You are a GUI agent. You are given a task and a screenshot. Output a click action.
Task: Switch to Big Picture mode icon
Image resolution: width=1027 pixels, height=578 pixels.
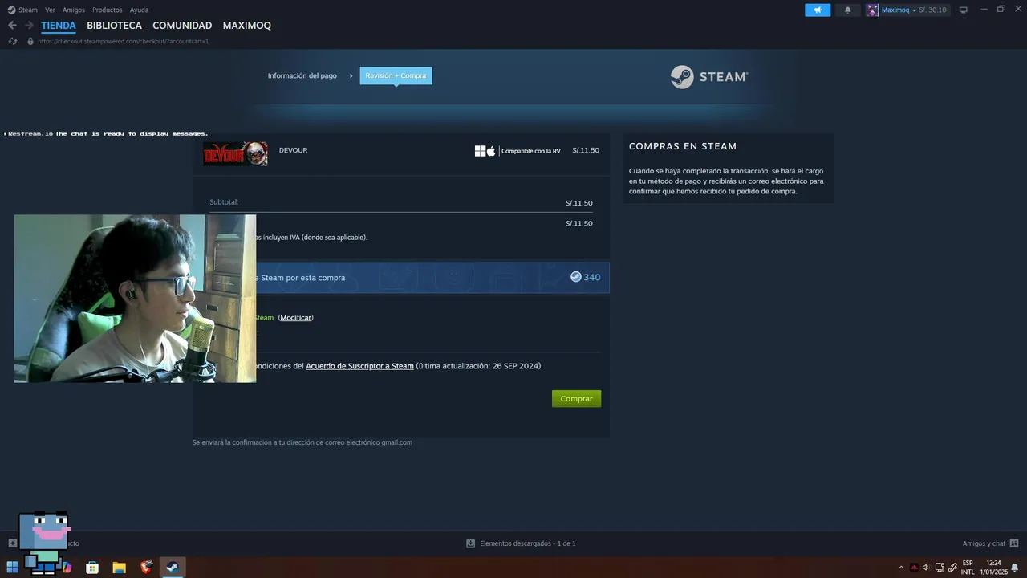(x=964, y=10)
